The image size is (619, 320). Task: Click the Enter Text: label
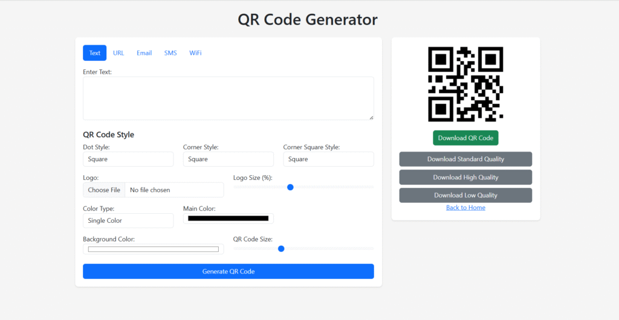(97, 72)
